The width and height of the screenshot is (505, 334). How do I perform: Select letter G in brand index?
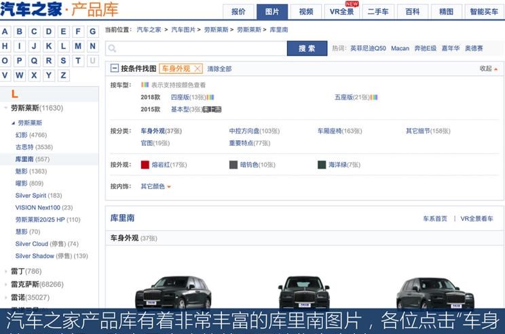click(92, 32)
